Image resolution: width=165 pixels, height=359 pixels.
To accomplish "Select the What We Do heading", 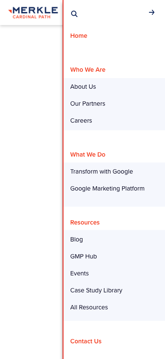I will [88, 154].
